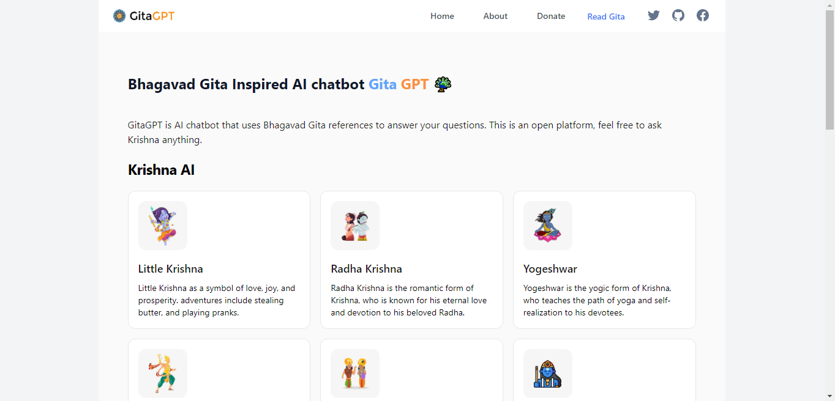Click the Radha Krishna description text
Screen dimensions: 835x401
(x=409, y=300)
